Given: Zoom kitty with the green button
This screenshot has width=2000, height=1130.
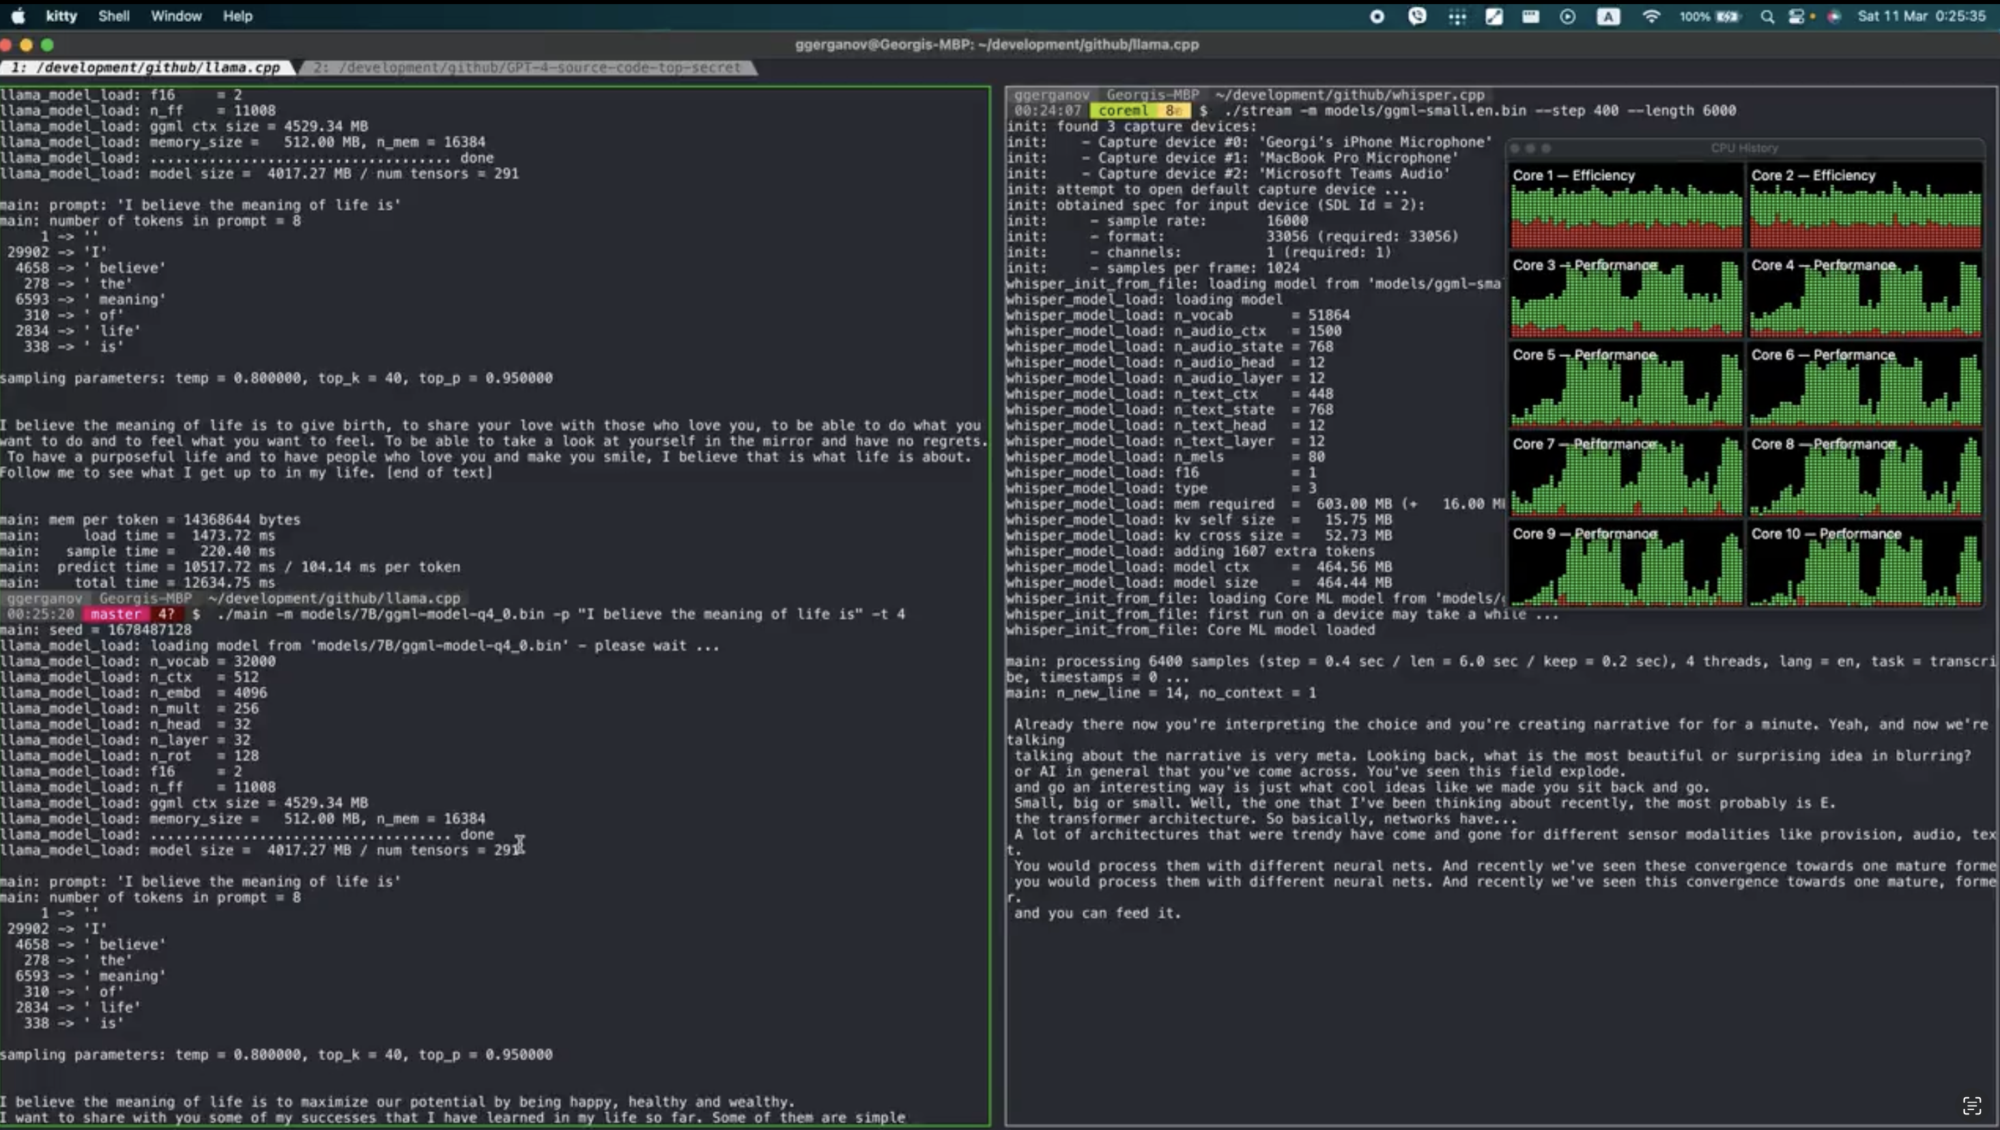Looking at the screenshot, I should pyautogui.click(x=47, y=45).
